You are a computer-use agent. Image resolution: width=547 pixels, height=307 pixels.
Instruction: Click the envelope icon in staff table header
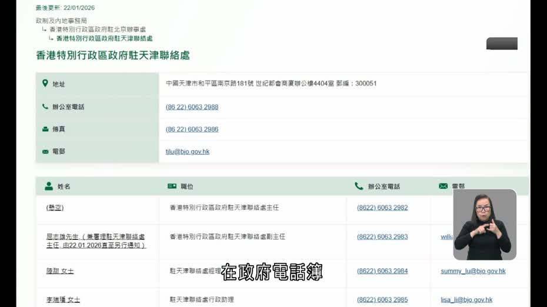pyautogui.click(x=443, y=186)
